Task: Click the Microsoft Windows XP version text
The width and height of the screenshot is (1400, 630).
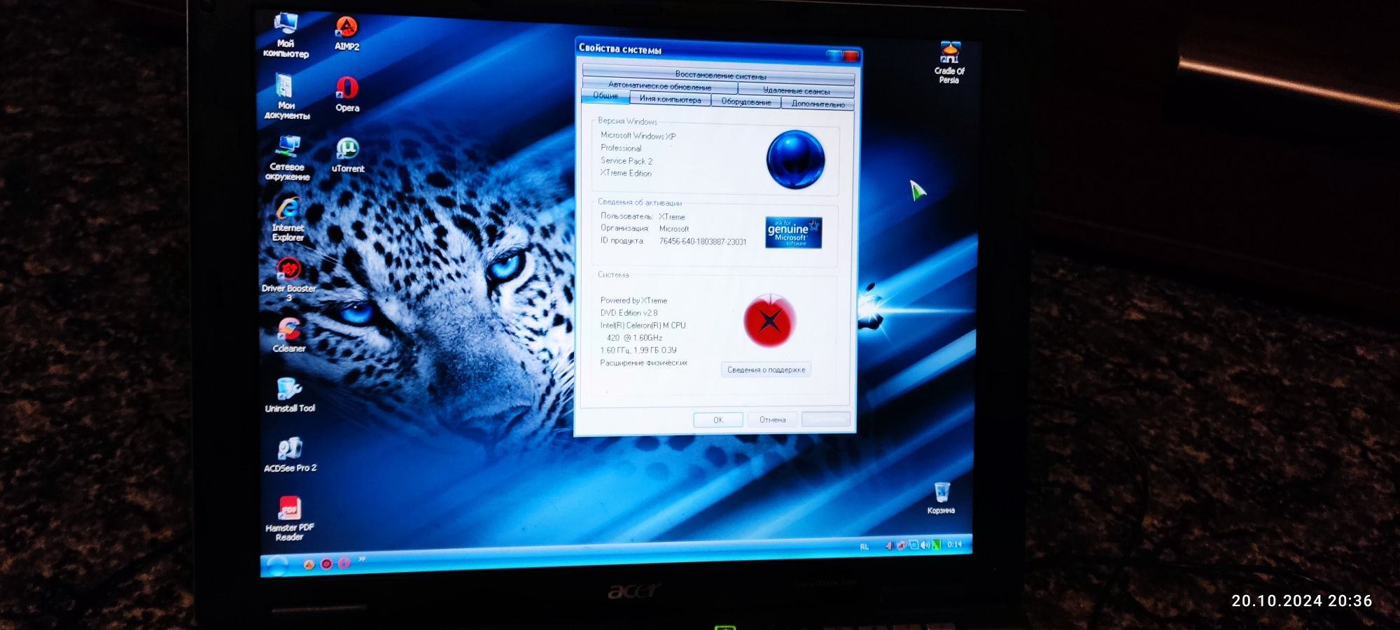Action: [638, 136]
